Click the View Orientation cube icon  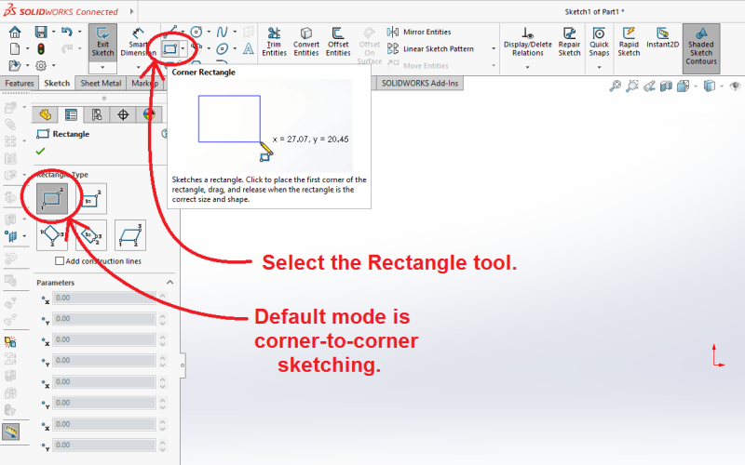(x=684, y=86)
